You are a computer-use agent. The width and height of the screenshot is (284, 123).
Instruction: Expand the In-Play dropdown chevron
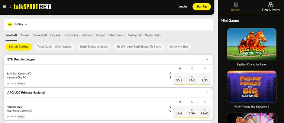click(26, 25)
